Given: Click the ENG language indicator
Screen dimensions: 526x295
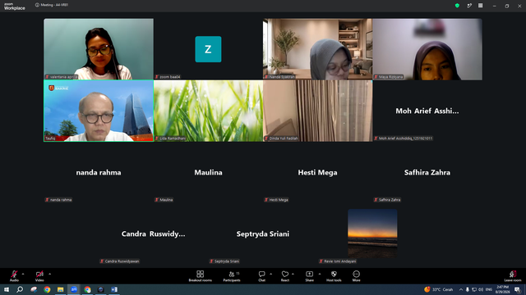Looking at the screenshot, I should 489,289.
